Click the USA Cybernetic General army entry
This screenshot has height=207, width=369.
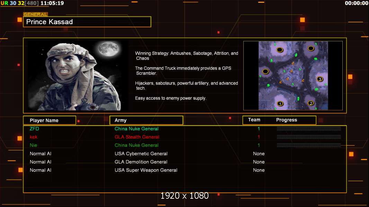point(141,154)
